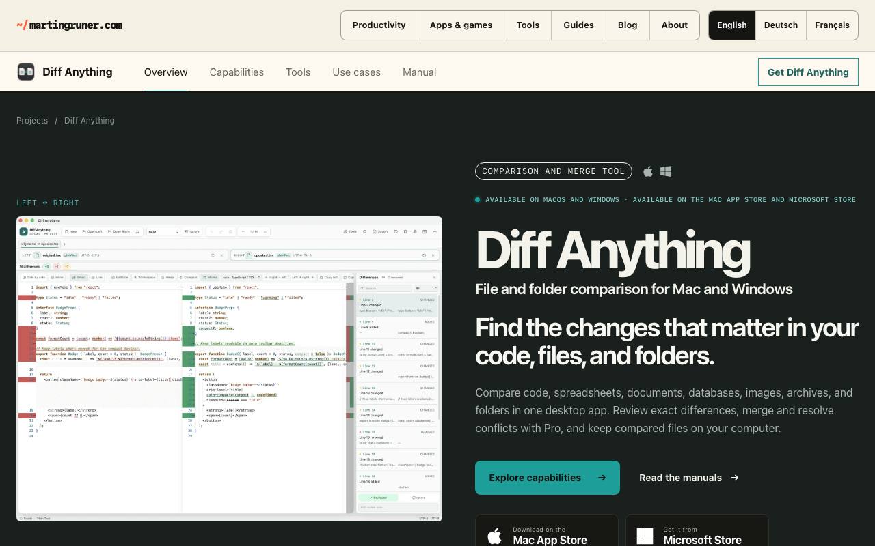875x546 pixels.
Task: Click the text 'File and folder comparison for Mac and Windows'
Action: pyautogui.click(x=634, y=289)
